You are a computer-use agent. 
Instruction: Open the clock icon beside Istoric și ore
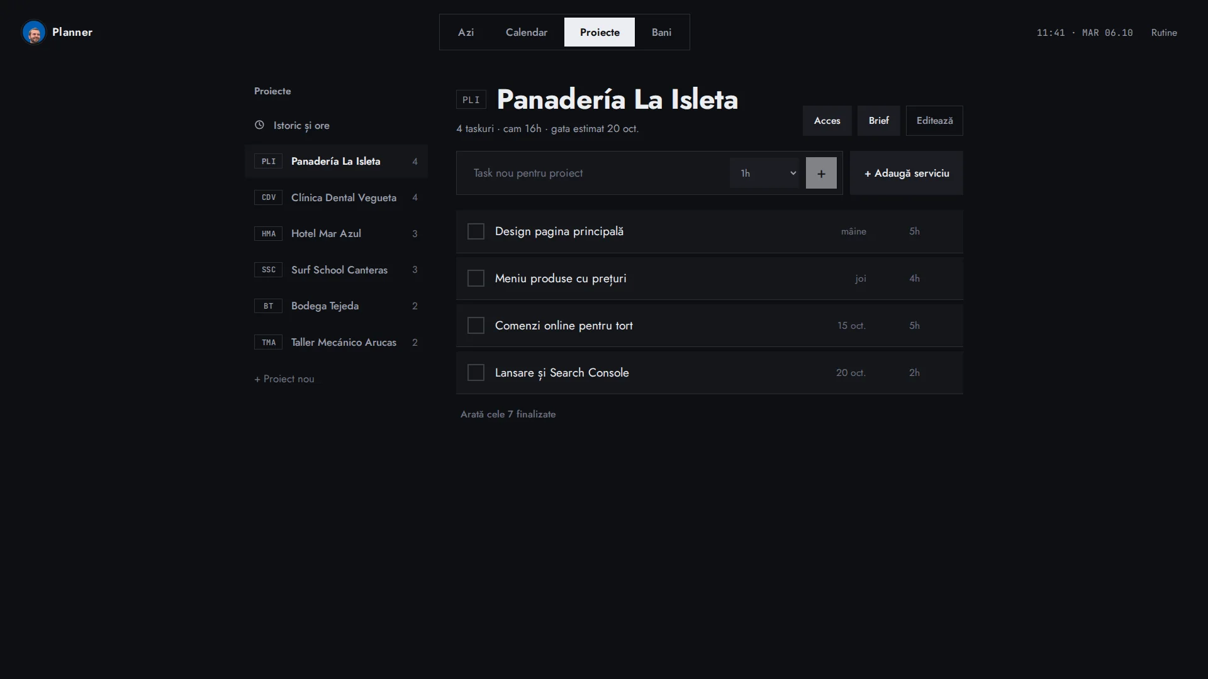point(259,125)
